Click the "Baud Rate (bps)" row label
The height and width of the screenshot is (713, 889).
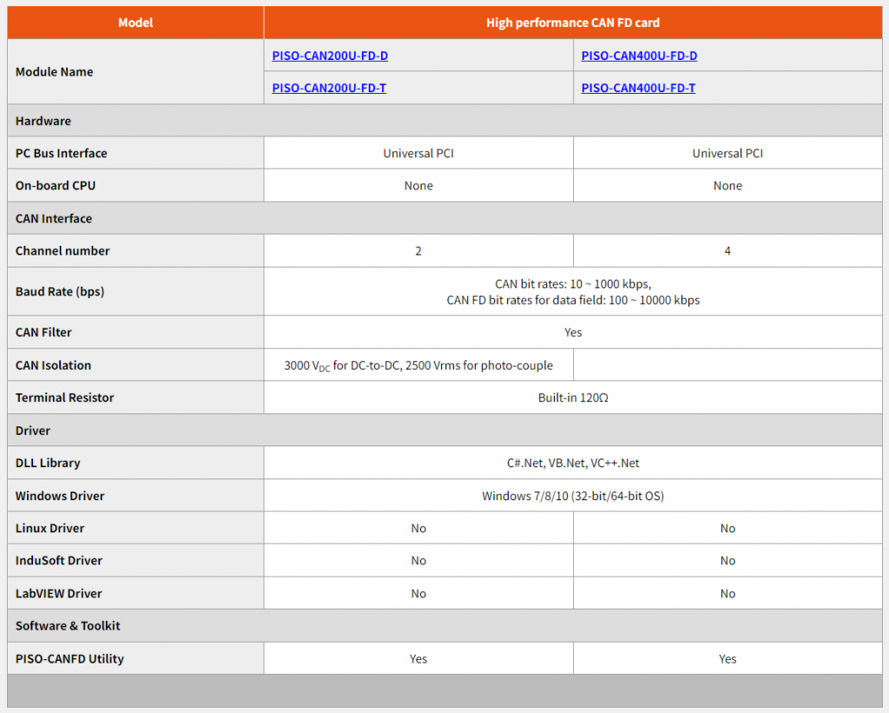(x=60, y=292)
